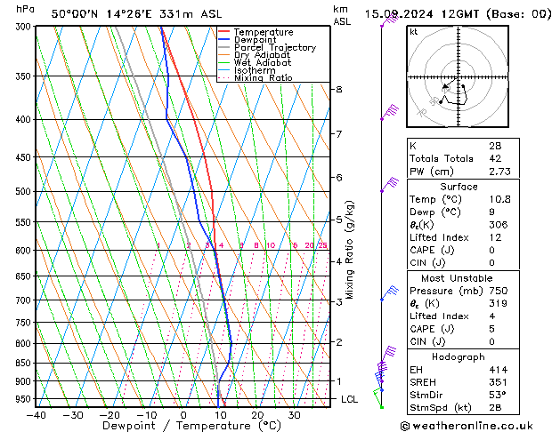This screenshot has height=432, width=560.
Task: Select the 'Dry Adiabat' legend entry
Action: point(262,55)
